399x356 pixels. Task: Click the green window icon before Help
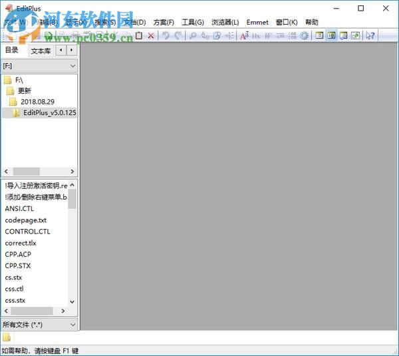coord(356,35)
